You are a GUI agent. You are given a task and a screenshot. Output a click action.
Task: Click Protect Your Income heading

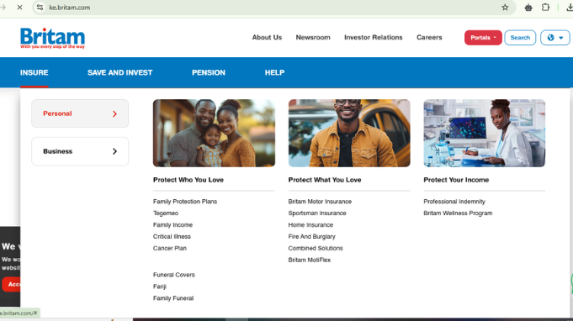[x=456, y=180]
